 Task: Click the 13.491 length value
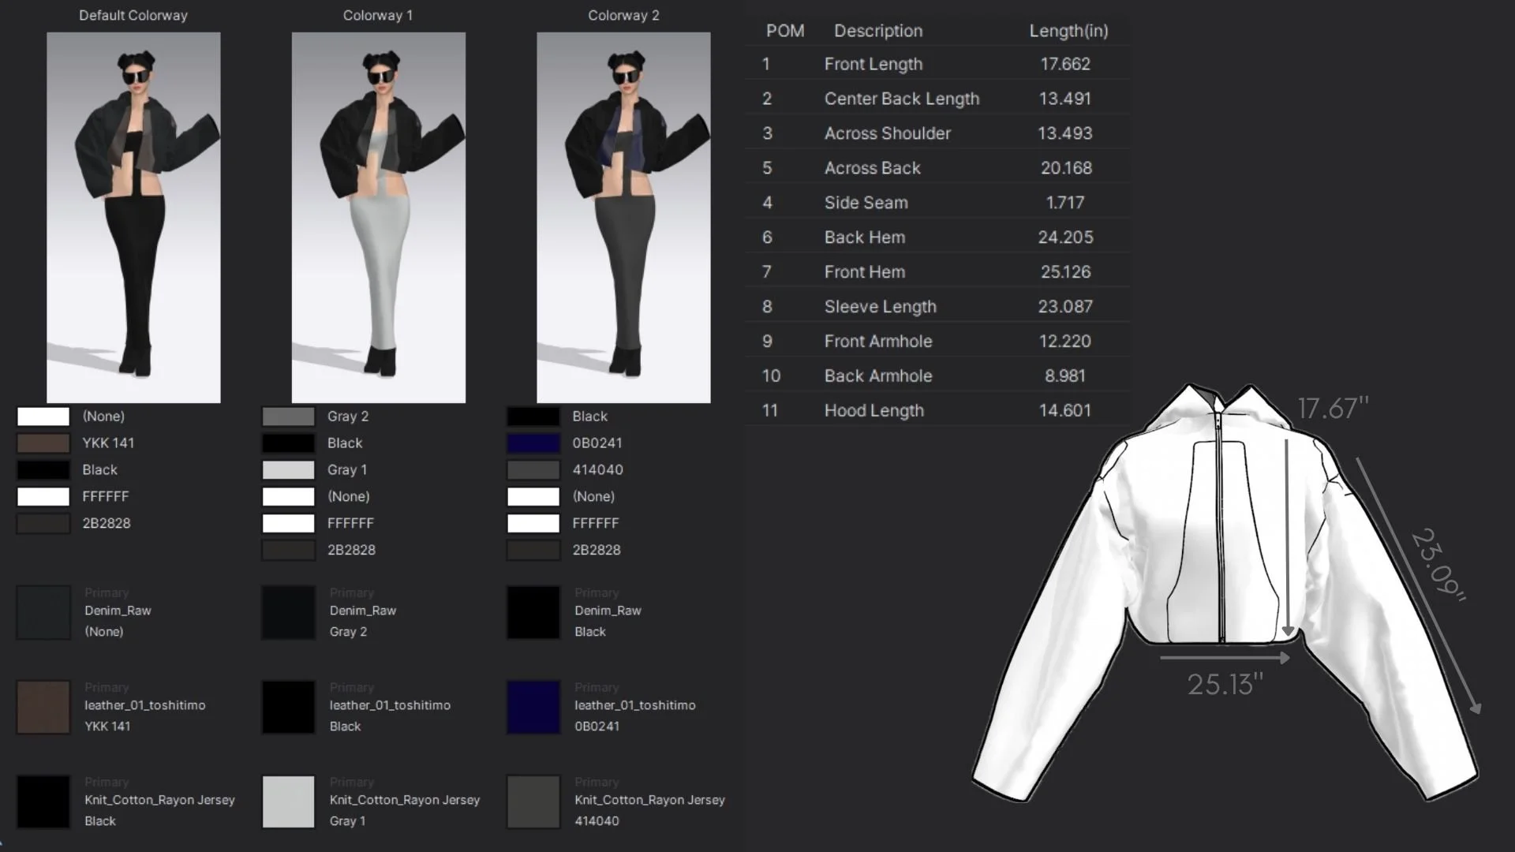click(x=1065, y=99)
